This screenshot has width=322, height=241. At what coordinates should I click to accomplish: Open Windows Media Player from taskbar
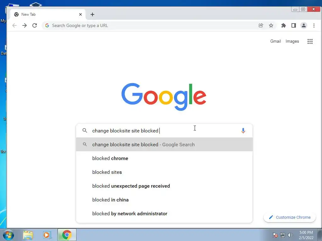pos(47,235)
